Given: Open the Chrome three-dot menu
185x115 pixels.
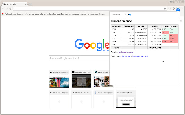Looking at the screenshot, I should pyautogui.click(x=182, y=9).
